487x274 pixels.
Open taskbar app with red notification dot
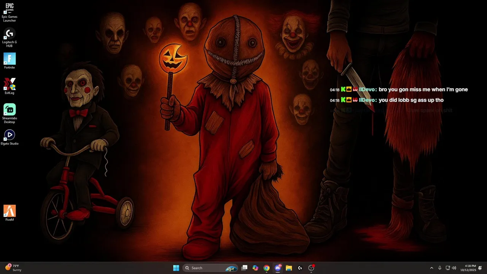(x=311, y=268)
